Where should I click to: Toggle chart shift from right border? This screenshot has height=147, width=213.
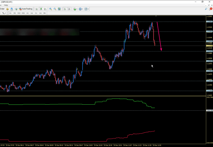(x=69, y=9)
